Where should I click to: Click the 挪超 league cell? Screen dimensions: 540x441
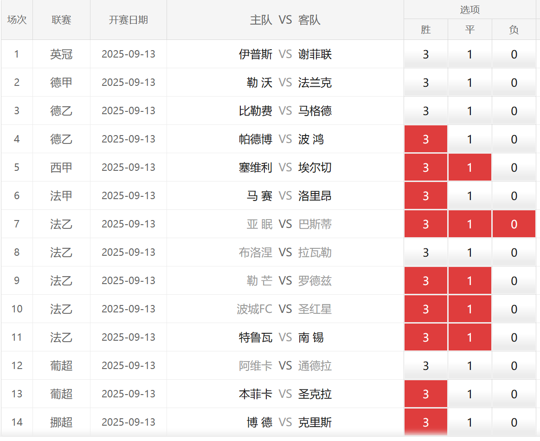[61, 422]
